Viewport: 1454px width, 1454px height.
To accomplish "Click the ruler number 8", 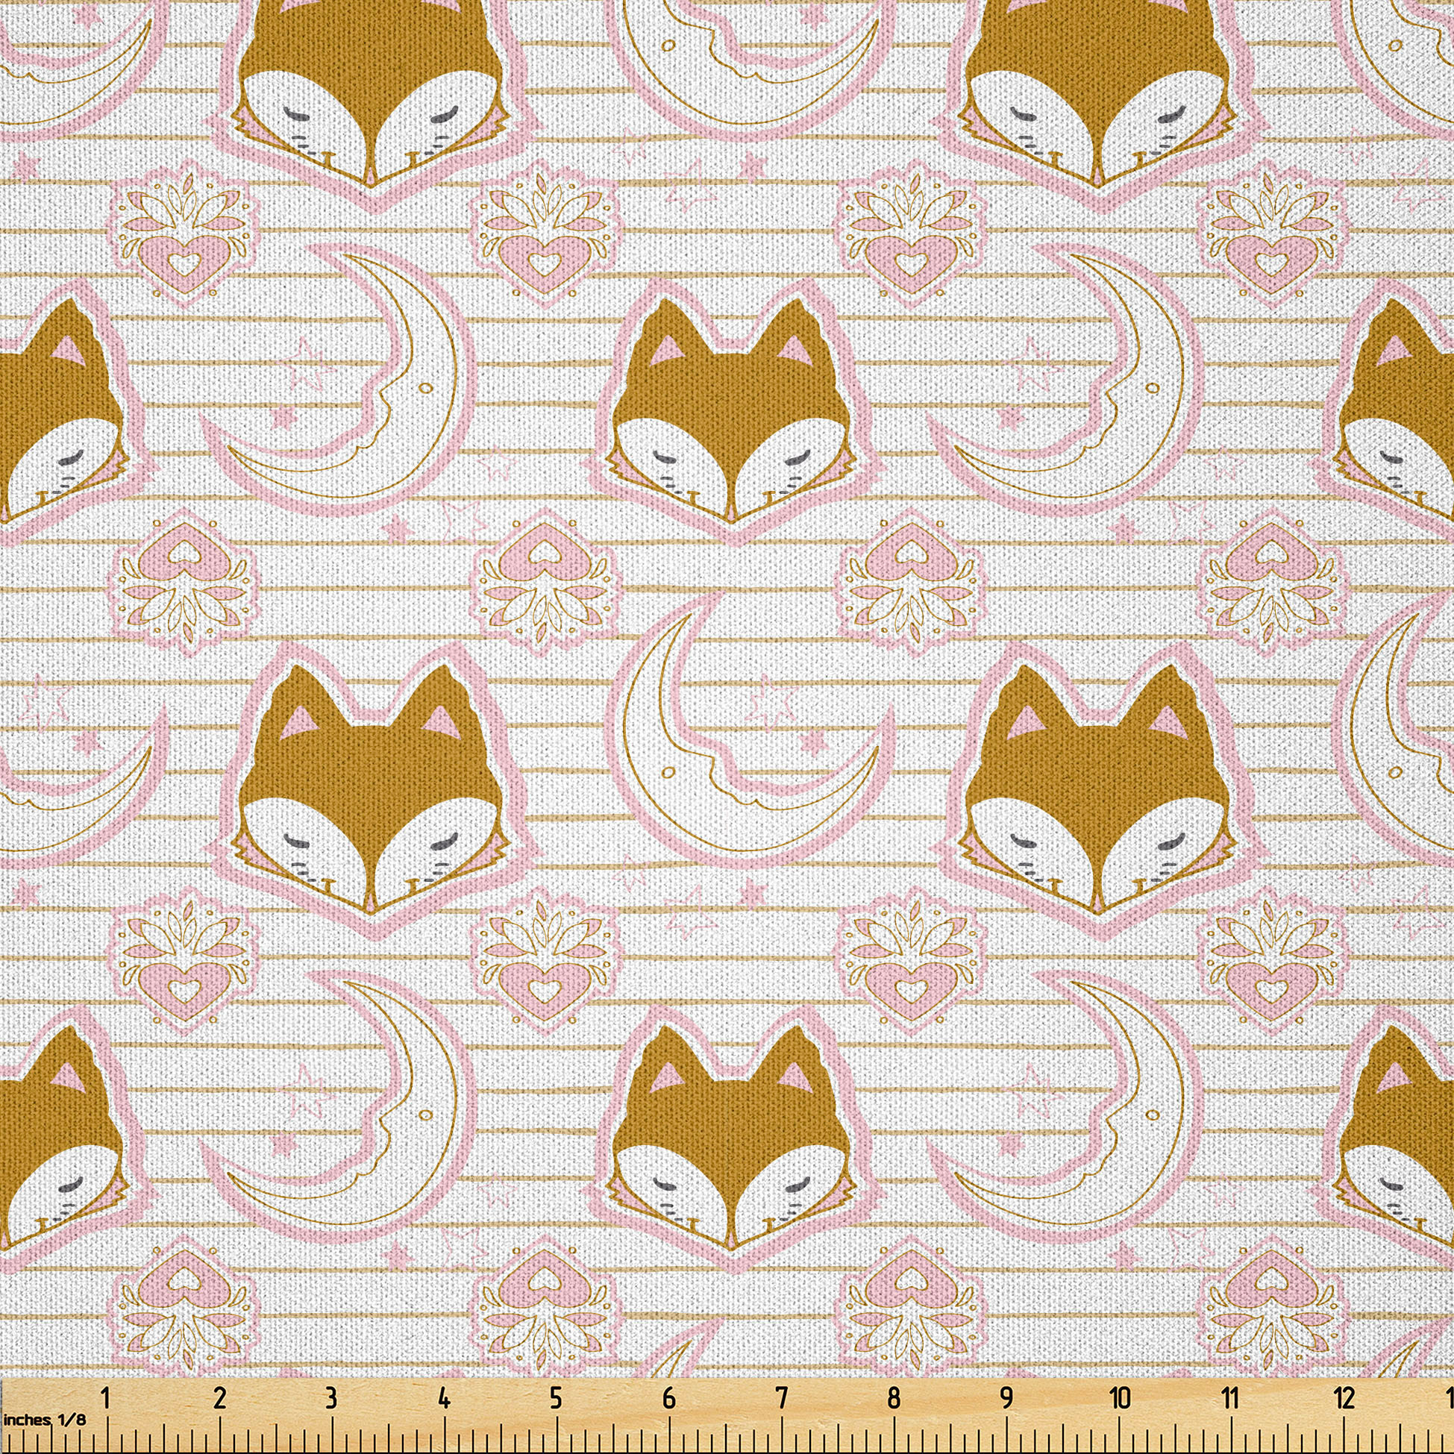I will [893, 1399].
